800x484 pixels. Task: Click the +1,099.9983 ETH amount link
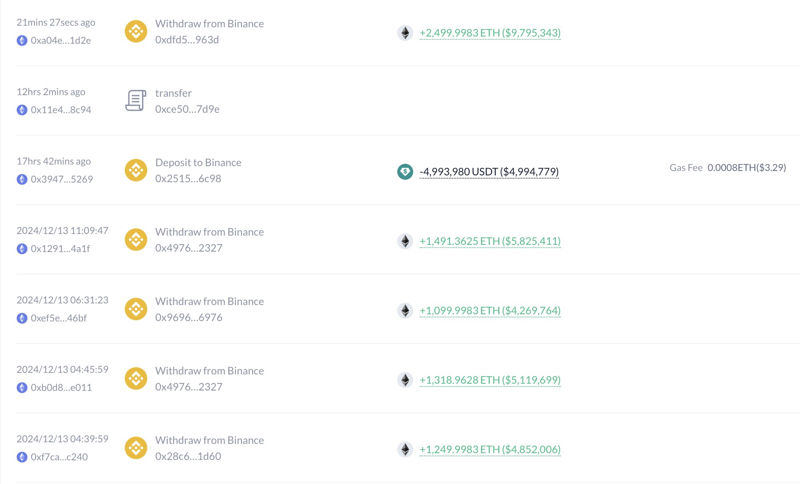490,311
